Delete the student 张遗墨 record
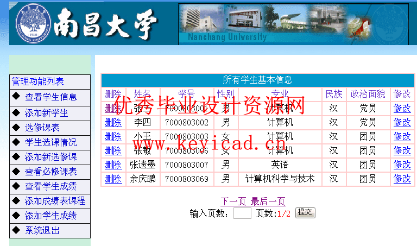This screenshot has height=246, width=417. (113, 165)
